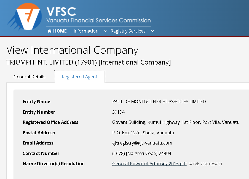This screenshot has width=249, height=179.
Task: Click the contact number ending in 24404
Action: coord(142,153)
